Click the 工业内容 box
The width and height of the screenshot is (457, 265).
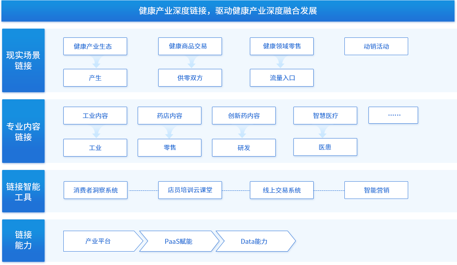95,116
